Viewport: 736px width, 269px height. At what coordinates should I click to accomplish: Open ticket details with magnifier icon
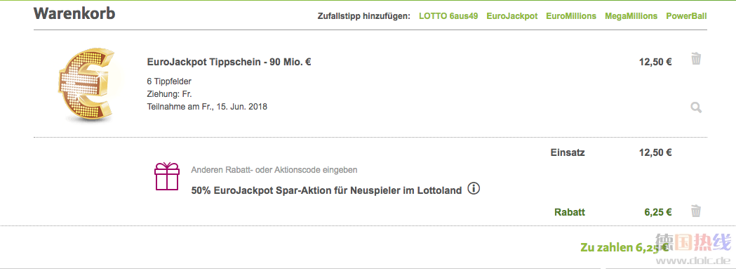pyautogui.click(x=696, y=107)
